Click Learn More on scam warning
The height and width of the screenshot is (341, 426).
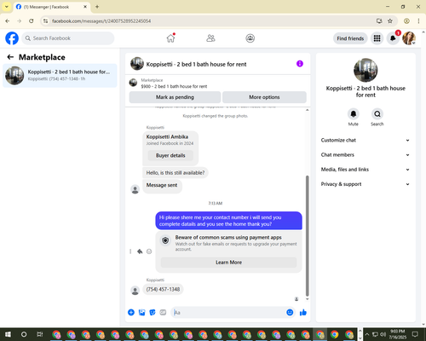click(228, 263)
